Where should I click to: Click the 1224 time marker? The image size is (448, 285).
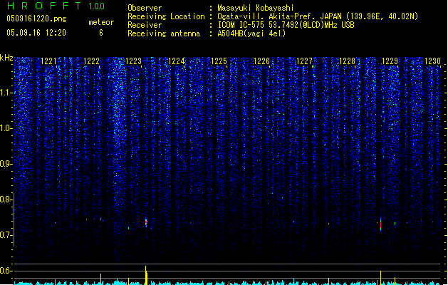coord(177,61)
